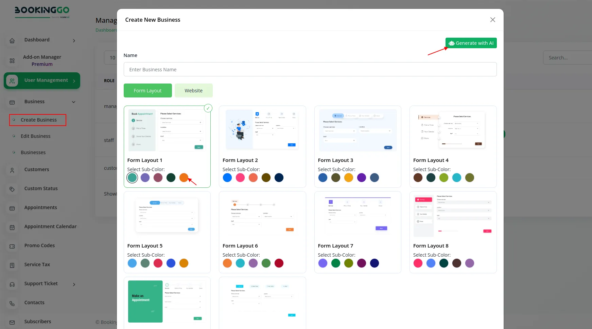Open Businesses submenu item

tap(33, 152)
